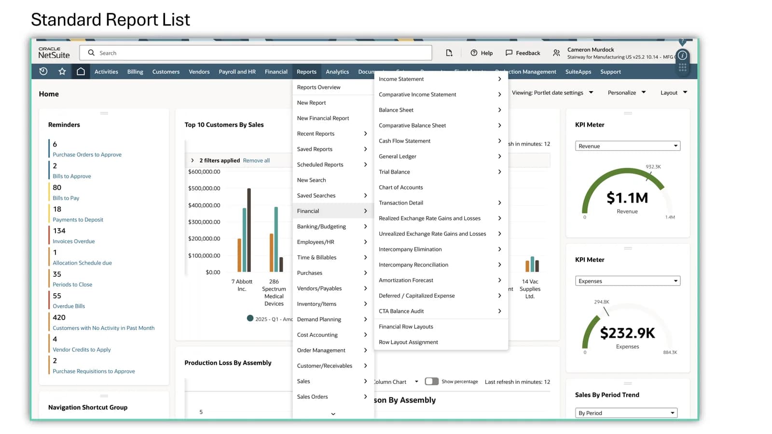This screenshot has width=772, height=434.
Task: Open the Financial navigation tab
Action: point(276,72)
